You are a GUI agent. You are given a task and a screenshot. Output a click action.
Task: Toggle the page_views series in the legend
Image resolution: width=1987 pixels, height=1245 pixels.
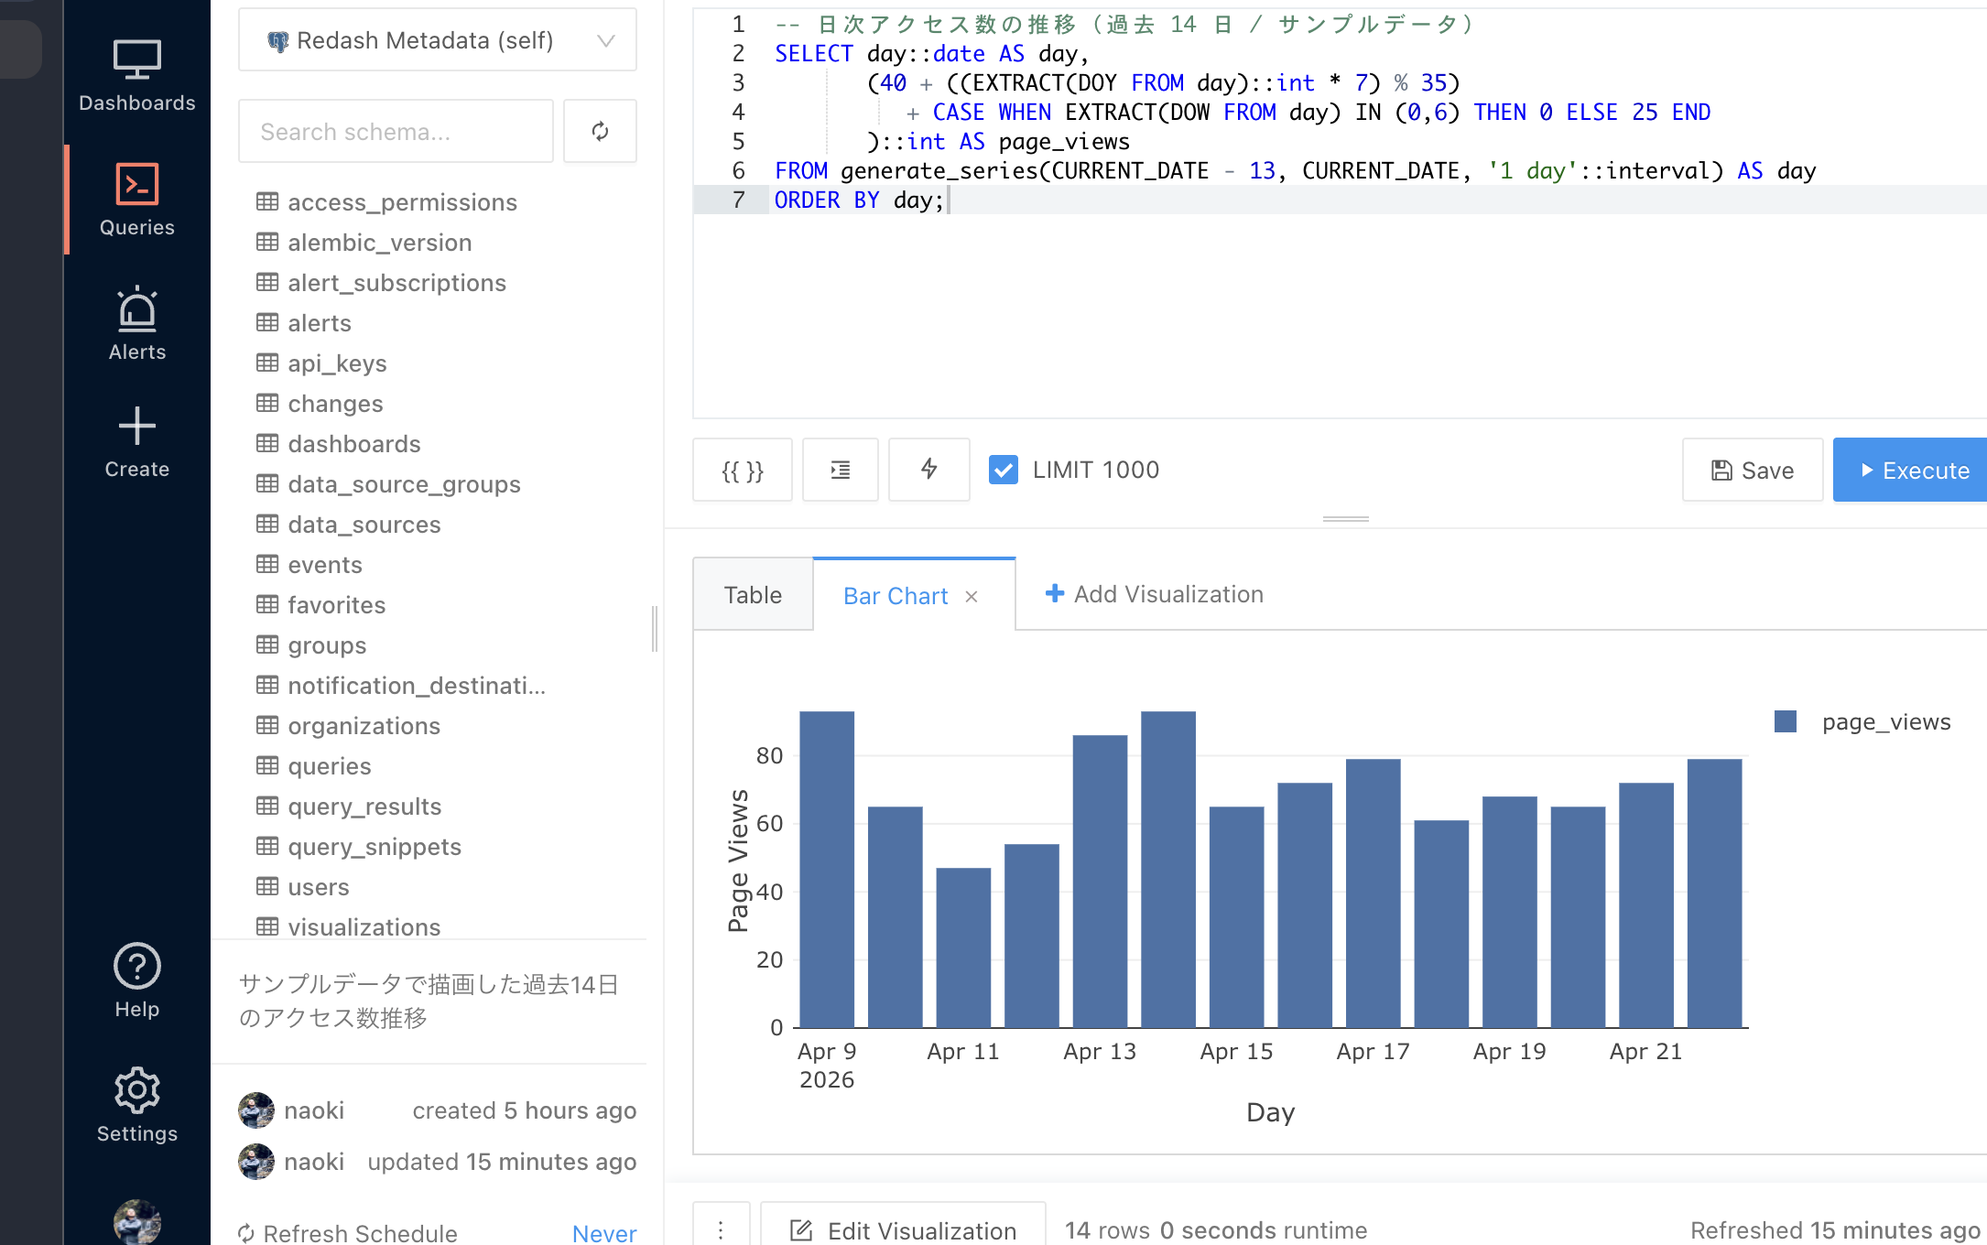pos(1862,721)
